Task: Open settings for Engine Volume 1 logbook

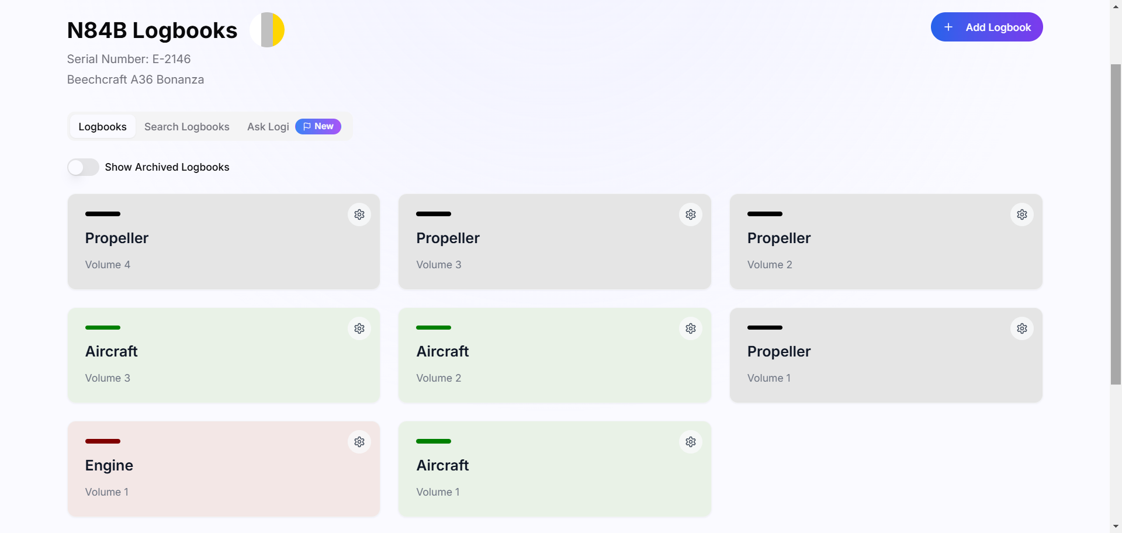Action: tap(359, 442)
